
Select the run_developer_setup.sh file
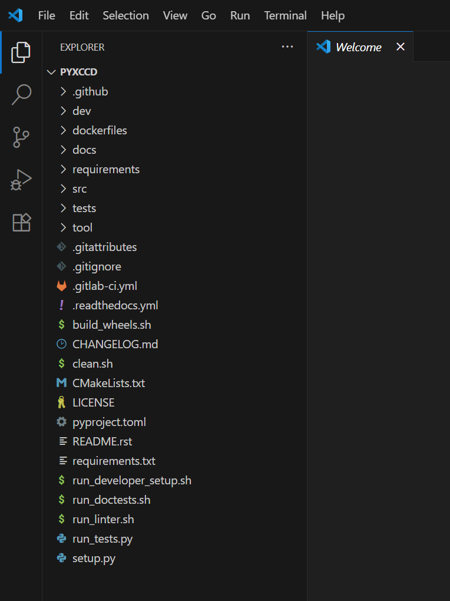[x=131, y=480]
